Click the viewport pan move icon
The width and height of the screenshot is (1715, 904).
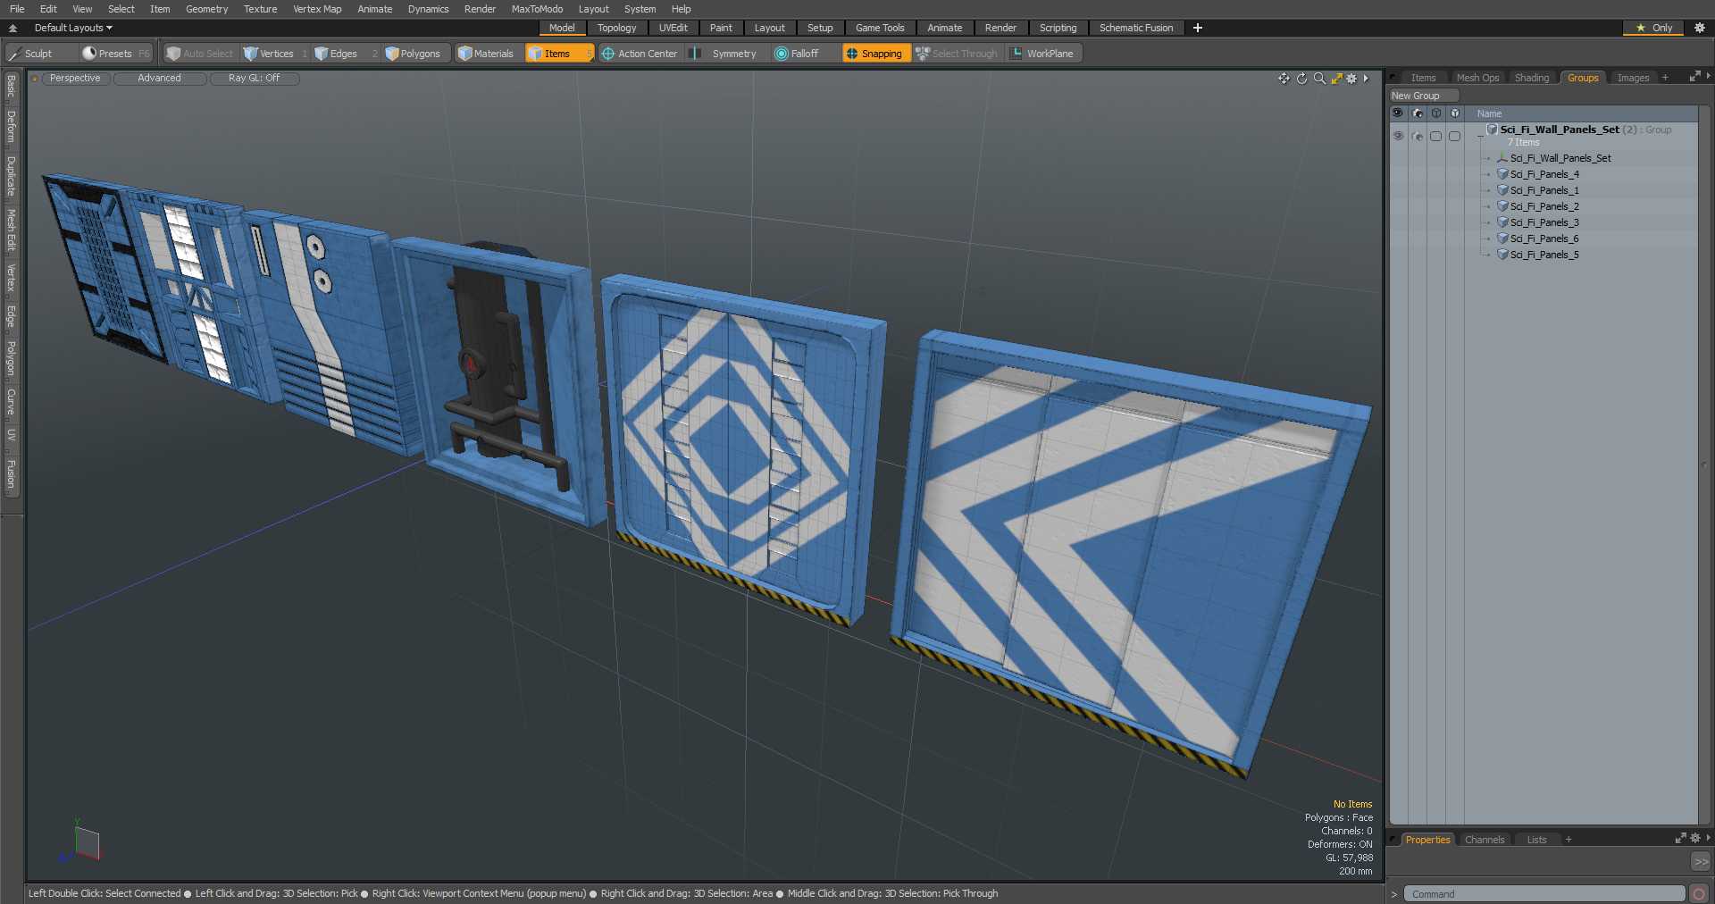pyautogui.click(x=1284, y=79)
